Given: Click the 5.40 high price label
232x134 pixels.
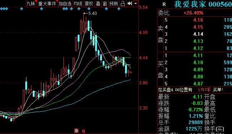Looking at the screenshot, I should point(92,13).
